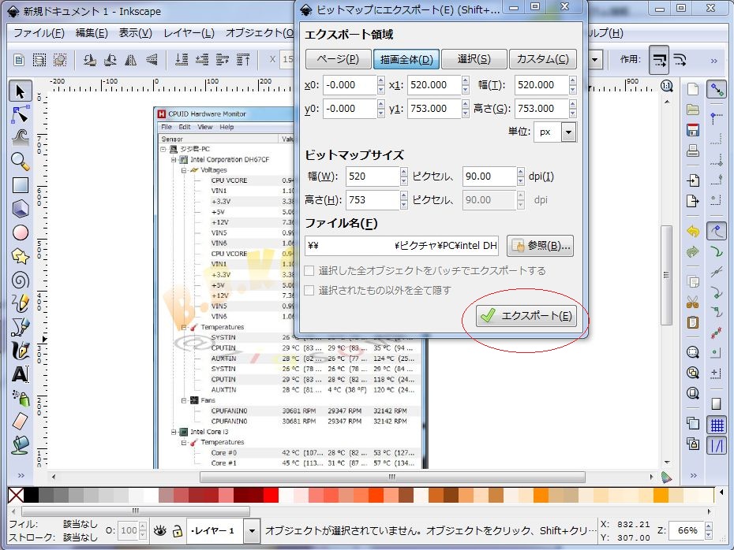Toggle layer visibility eye icon
Screen dimensions: 734x550
coord(160,531)
